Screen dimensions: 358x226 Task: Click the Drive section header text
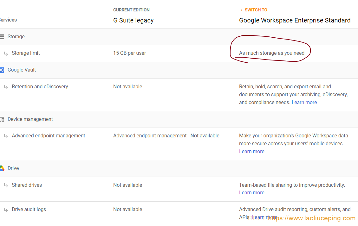[x=13, y=168]
